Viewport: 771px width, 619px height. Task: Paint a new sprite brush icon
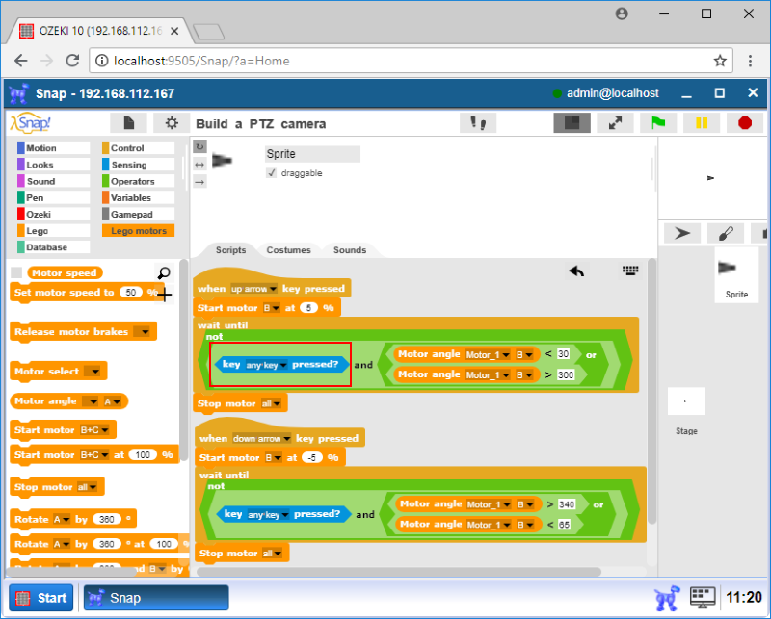click(726, 233)
